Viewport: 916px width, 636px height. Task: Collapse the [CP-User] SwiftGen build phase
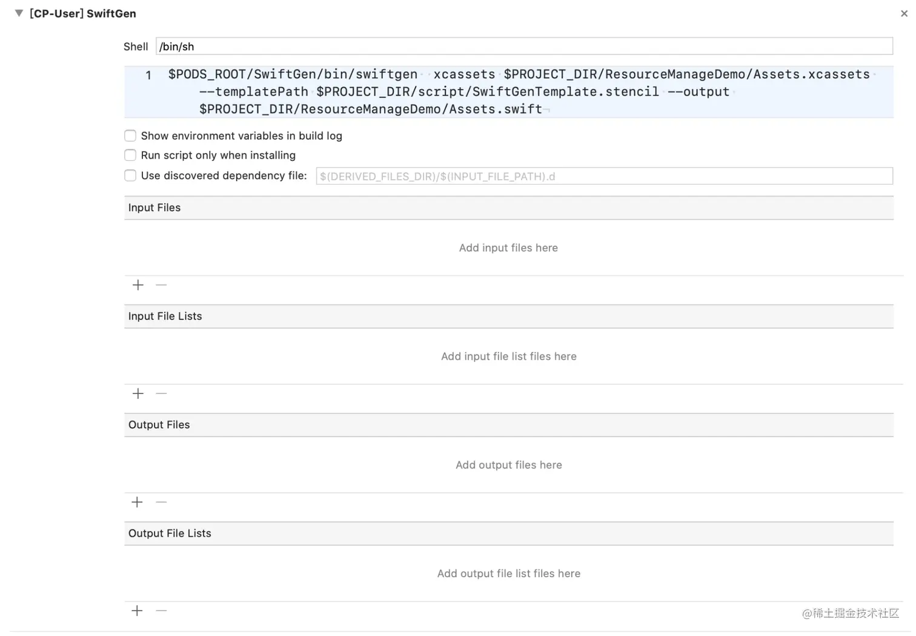19,13
